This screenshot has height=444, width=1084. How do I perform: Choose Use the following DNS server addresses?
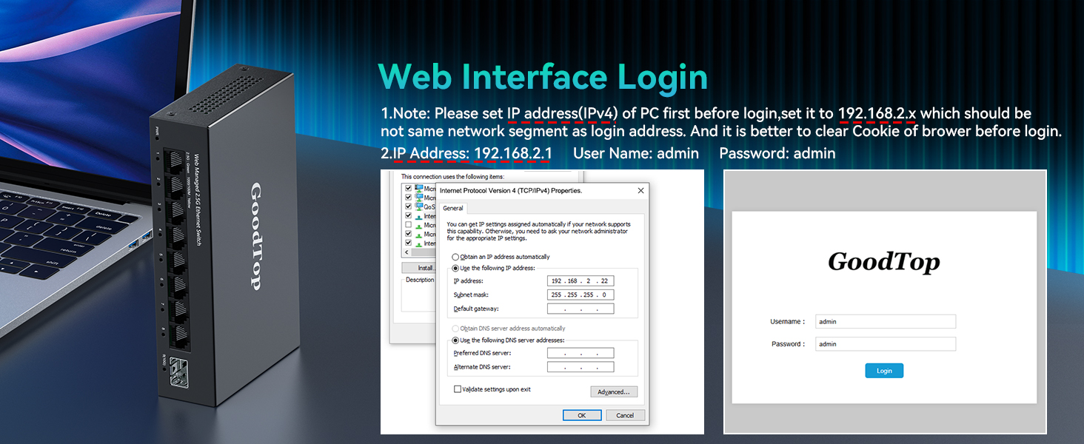(x=456, y=340)
